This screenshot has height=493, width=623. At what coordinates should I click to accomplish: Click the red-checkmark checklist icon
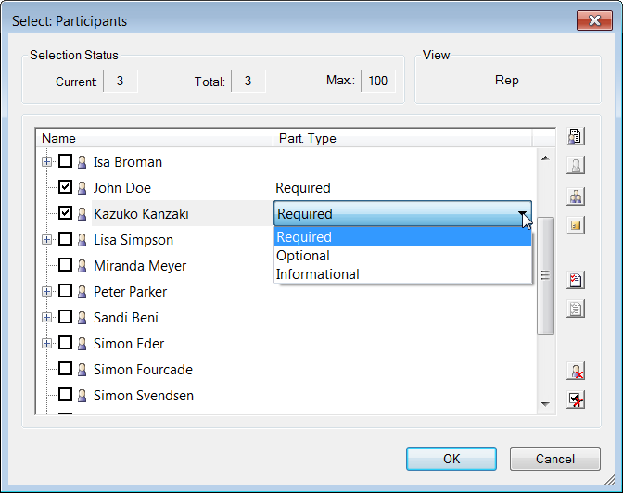(x=576, y=281)
